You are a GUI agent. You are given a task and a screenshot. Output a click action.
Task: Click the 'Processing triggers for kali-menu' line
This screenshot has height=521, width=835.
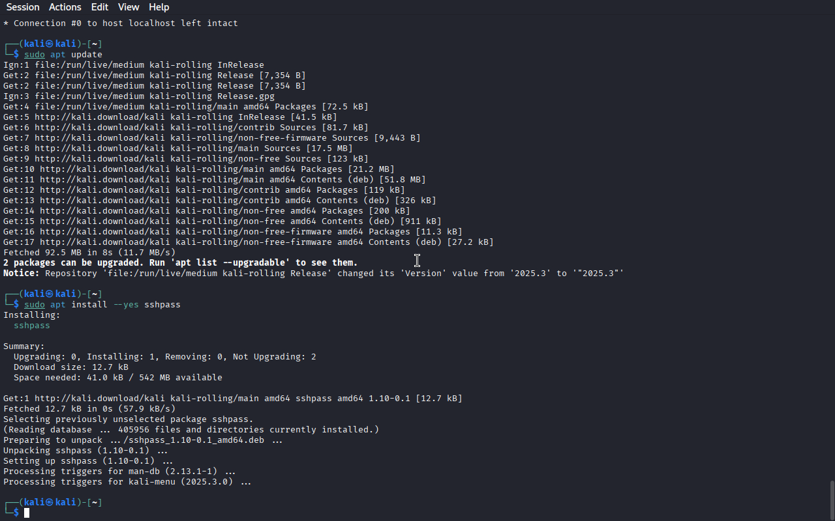click(127, 482)
